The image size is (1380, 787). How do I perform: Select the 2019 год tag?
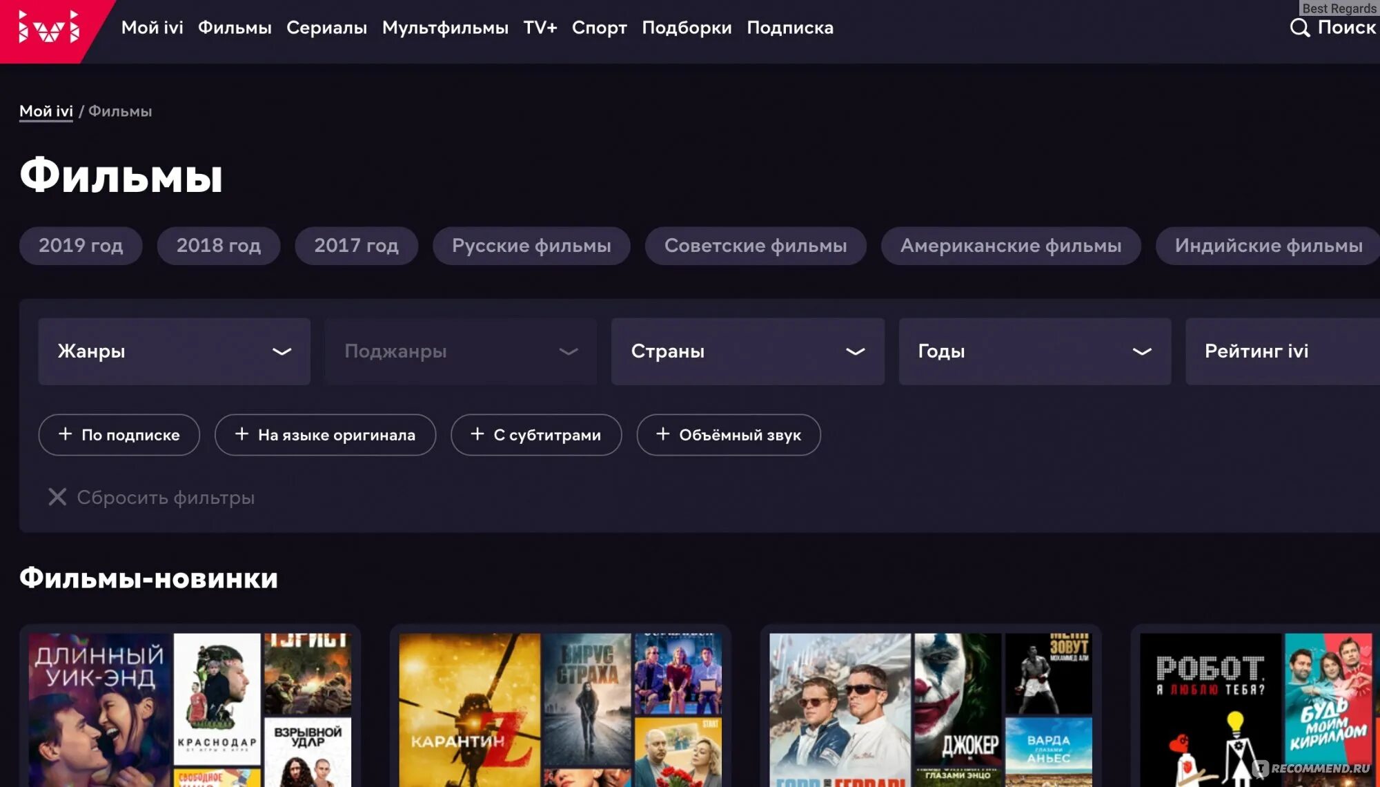click(81, 246)
